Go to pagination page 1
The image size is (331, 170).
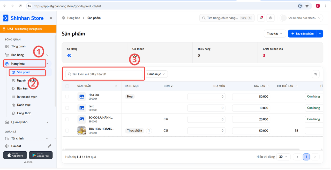click(x=306, y=157)
